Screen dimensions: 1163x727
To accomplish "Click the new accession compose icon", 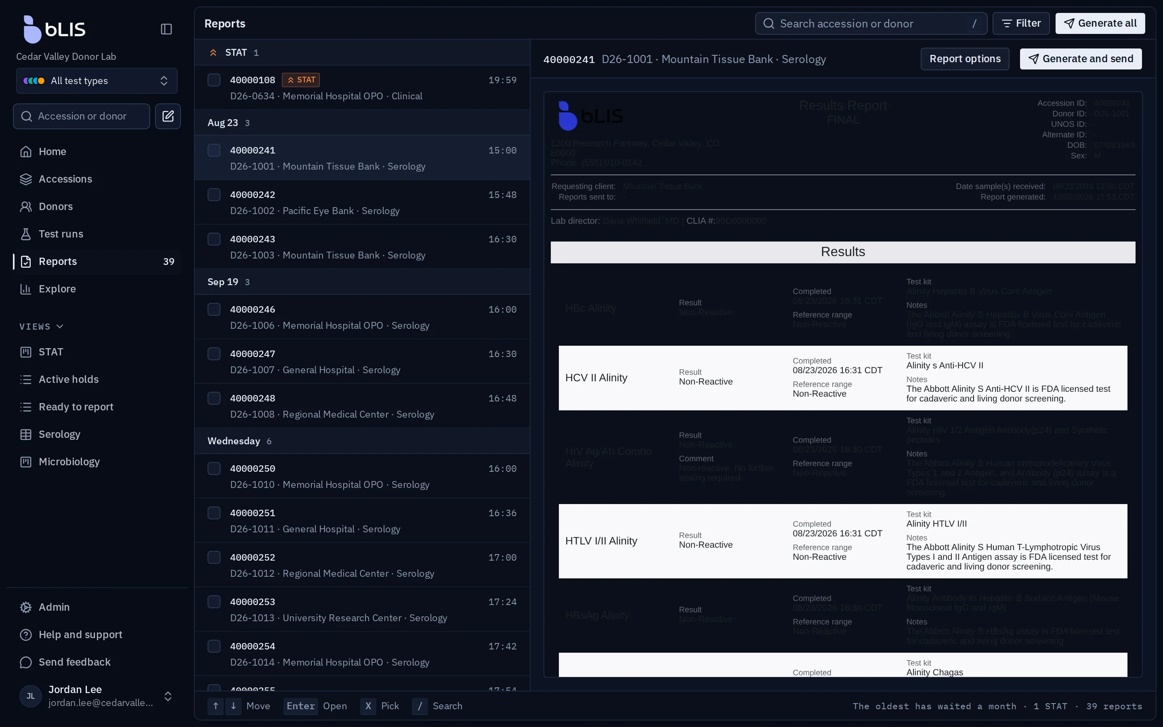I will tap(168, 116).
